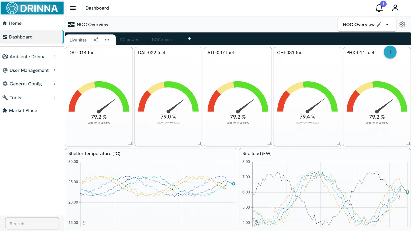
Task: Click the ATL-007 fuel title
Action: point(221,53)
